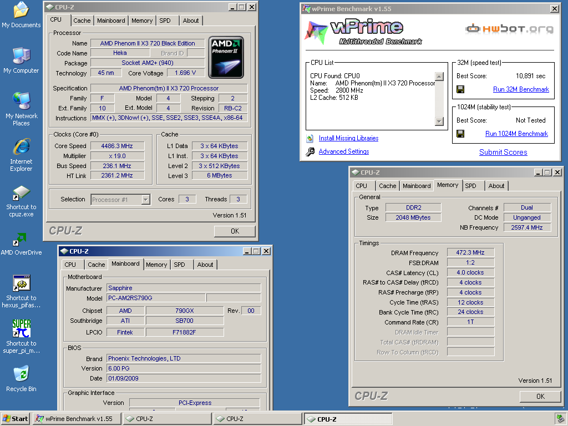Open Install Missing Libraries link

pos(348,138)
